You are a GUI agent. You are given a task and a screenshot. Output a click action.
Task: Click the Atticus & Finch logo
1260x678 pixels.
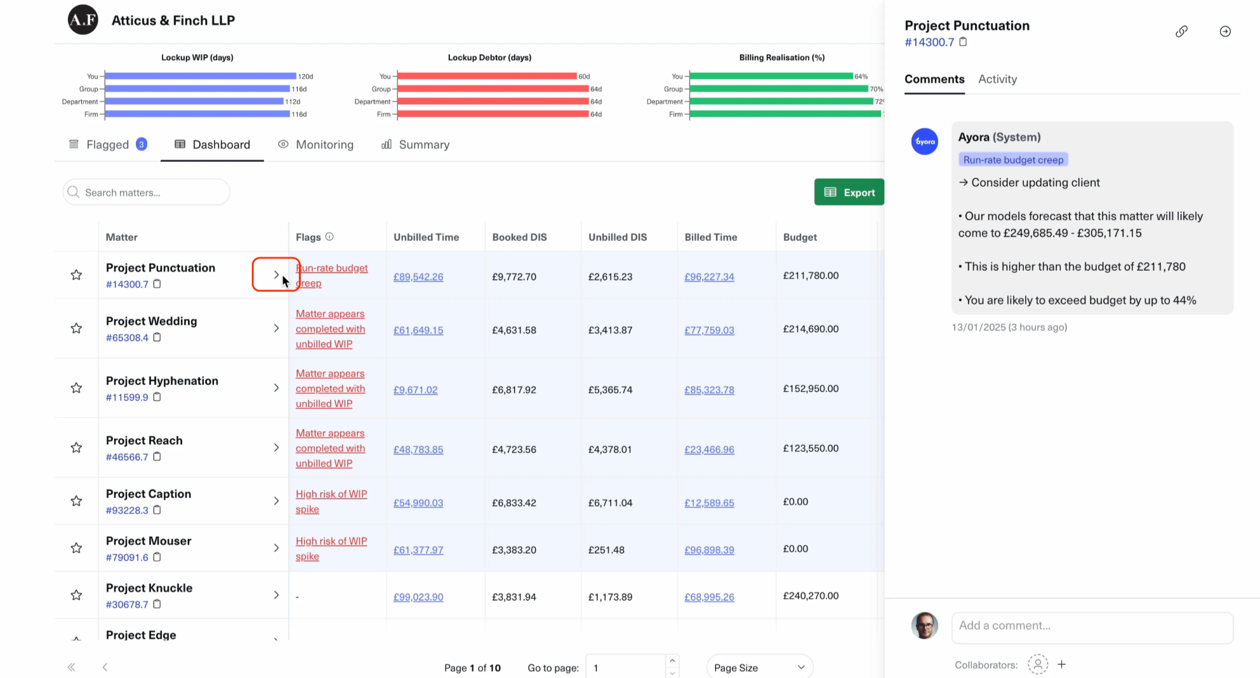(83, 20)
